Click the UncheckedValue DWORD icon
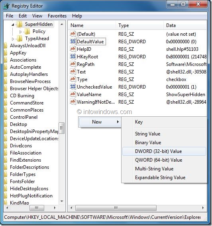 (x=73, y=87)
